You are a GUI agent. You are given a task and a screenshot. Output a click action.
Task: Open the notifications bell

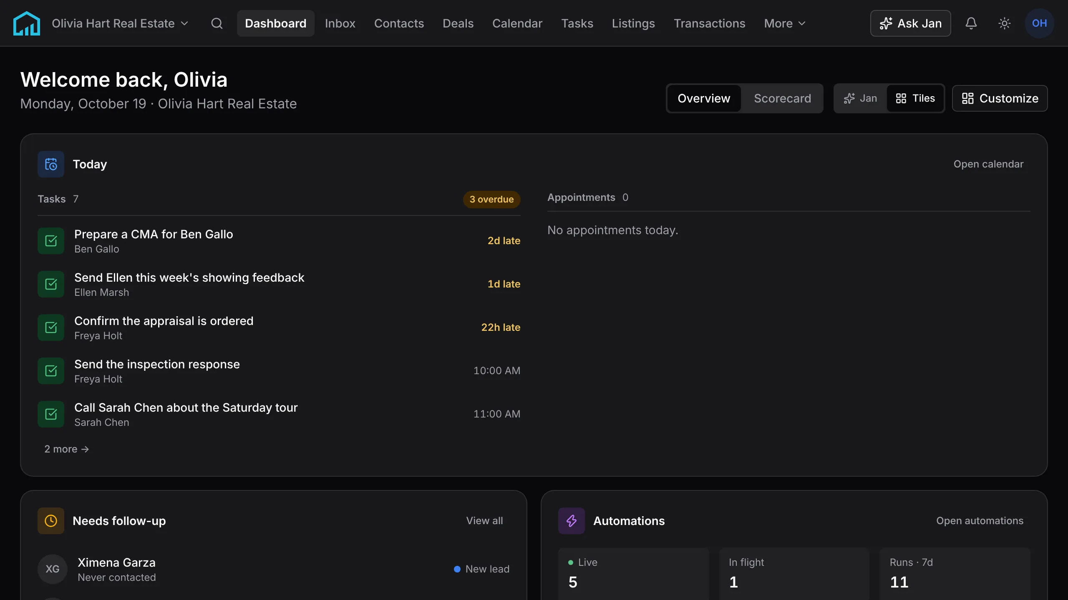coord(971,23)
